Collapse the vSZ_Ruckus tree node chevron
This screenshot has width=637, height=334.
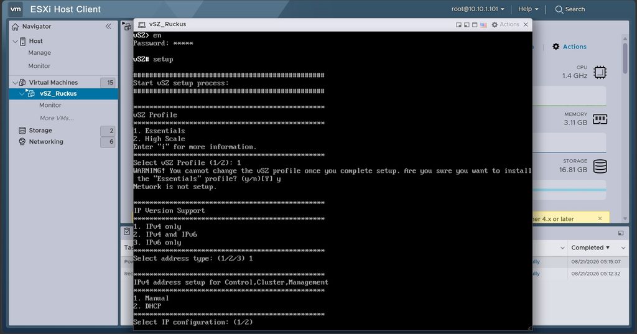pyautogui.click(x=22, y=94)
